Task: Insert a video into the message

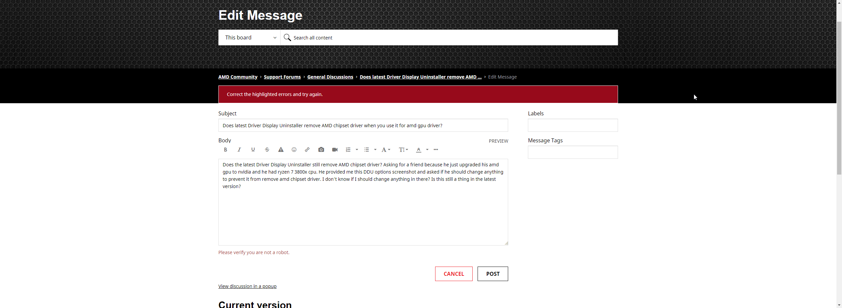Action: point(335,150)
